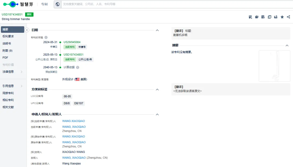Open WANG XIAOQIAO under [标]原始申请(专利权)人

coord(74,137)
